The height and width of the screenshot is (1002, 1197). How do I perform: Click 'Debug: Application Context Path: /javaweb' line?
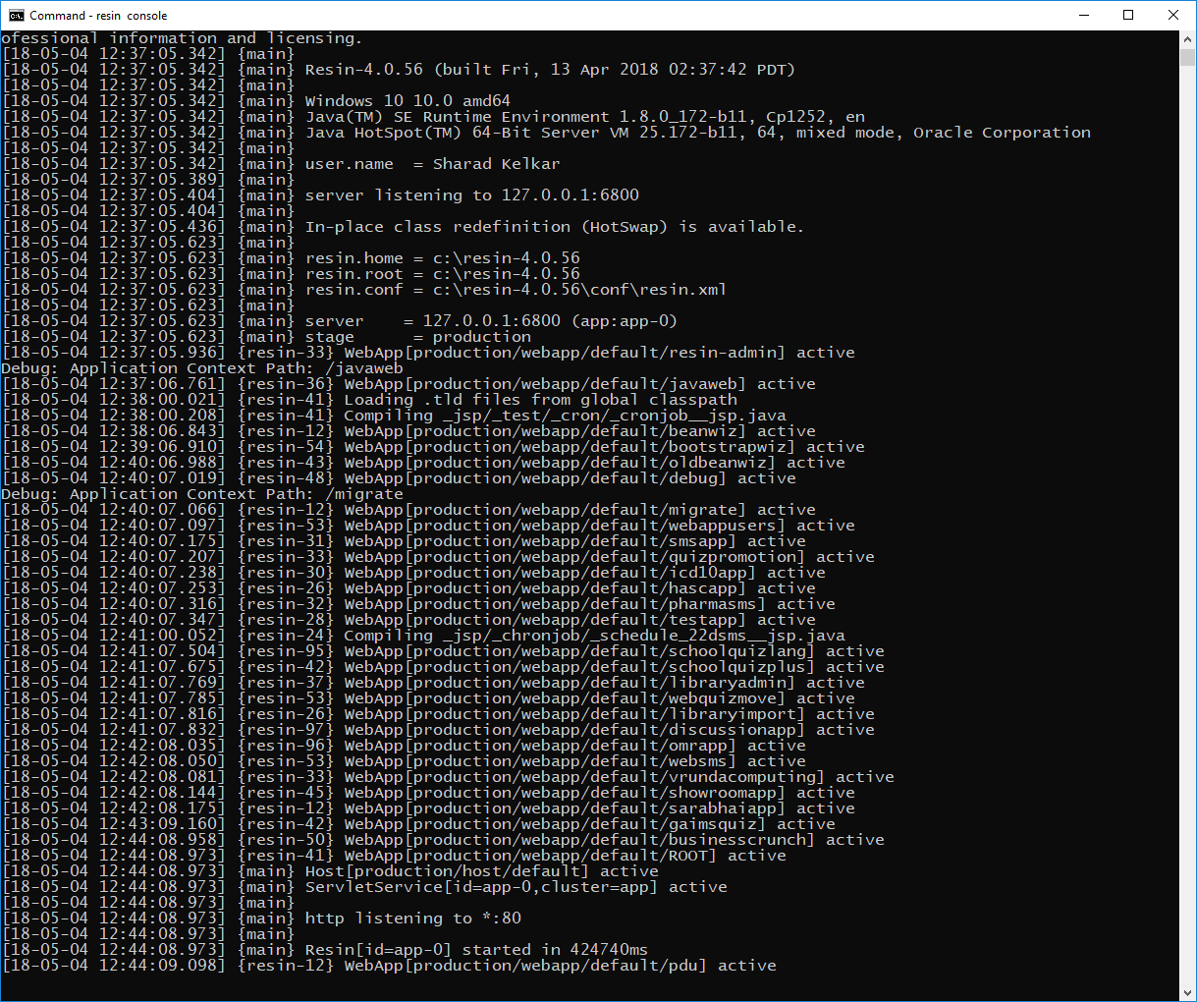201,368
